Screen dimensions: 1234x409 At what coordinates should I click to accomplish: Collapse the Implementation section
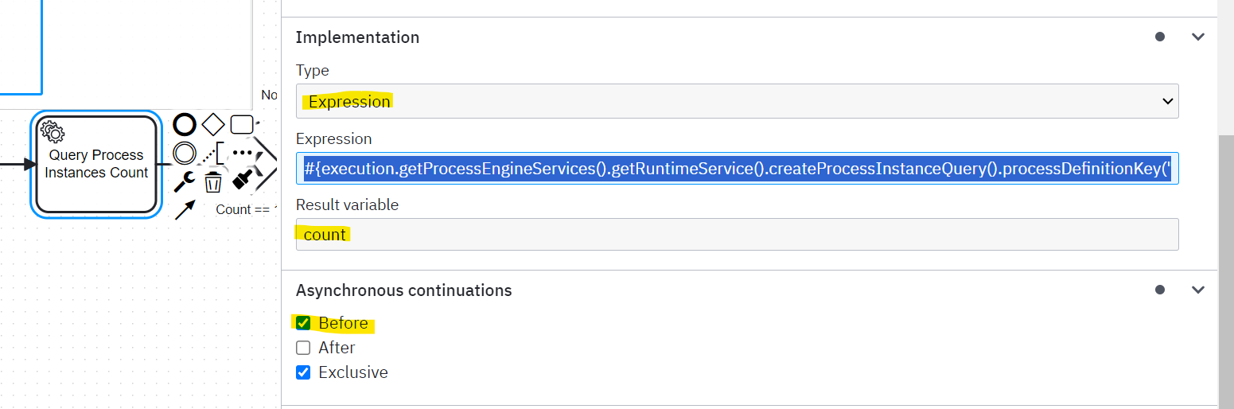(1198, 37)
